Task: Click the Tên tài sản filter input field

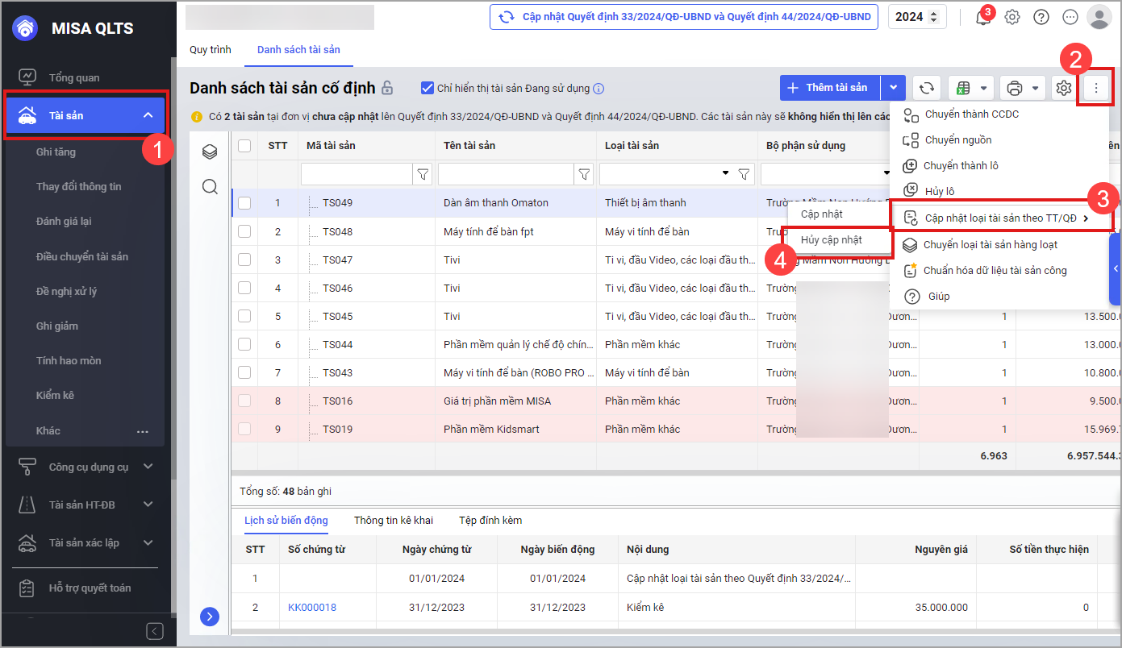Action: [505, 174]
